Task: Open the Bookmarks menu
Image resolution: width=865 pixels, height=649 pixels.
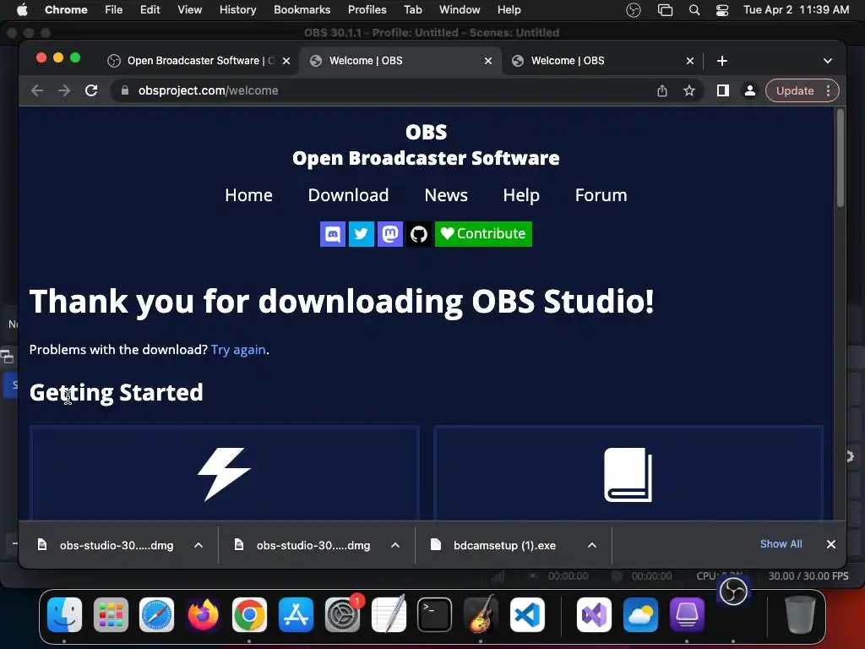Action: [x=302, y=10]
